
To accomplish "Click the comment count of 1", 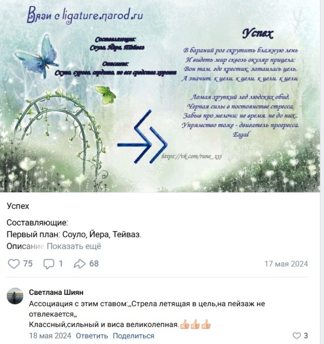I will [x=61, y=263].
